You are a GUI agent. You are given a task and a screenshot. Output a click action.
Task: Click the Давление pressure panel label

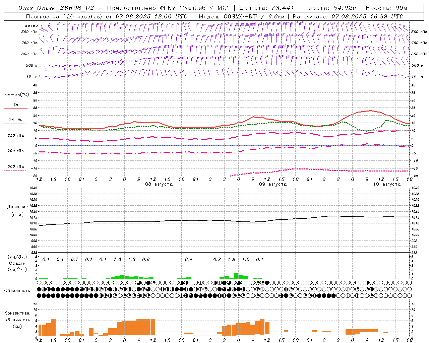[17, 207]
